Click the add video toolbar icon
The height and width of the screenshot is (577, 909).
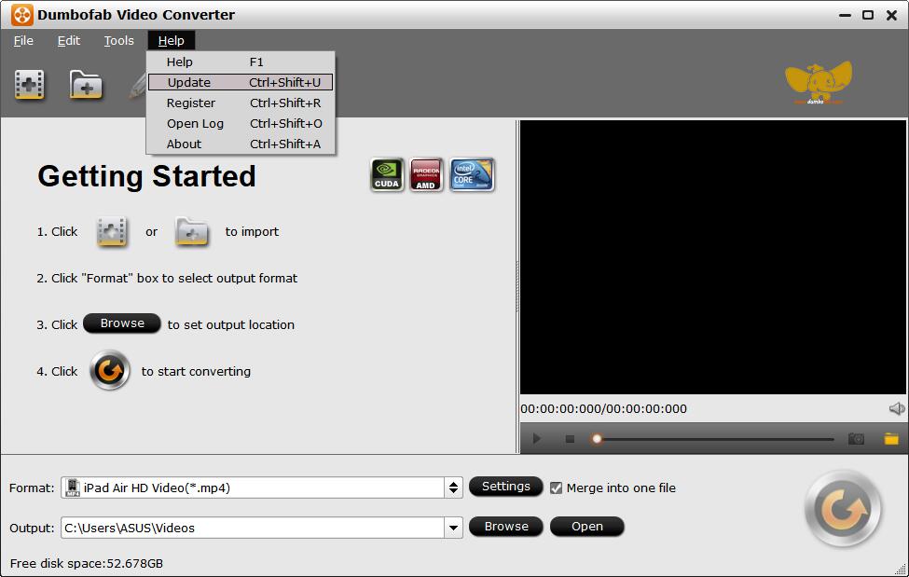(30, 85)
